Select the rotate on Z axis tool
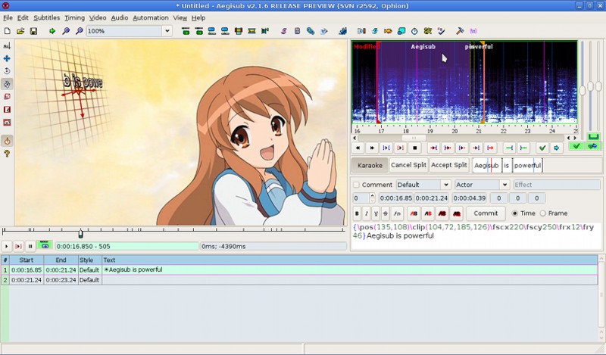 tap(7, 71)
